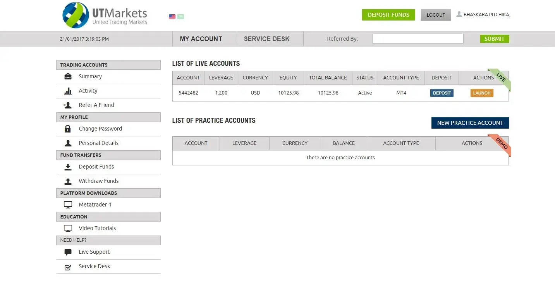Open the My Account tab
Viewport: 555px width, 289px height.
click(201, 39)
